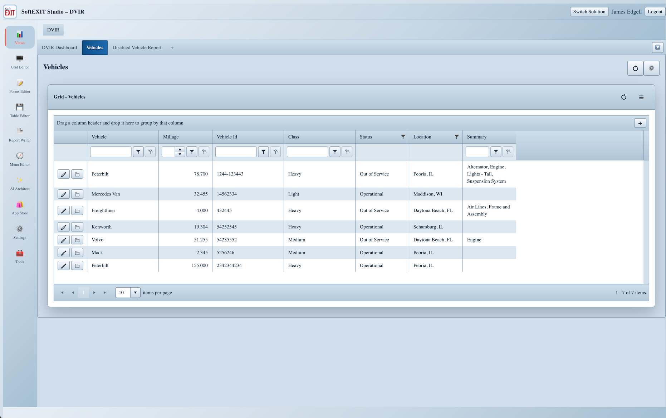Go to the last page

pyautogui.click(x=105, y=293)
